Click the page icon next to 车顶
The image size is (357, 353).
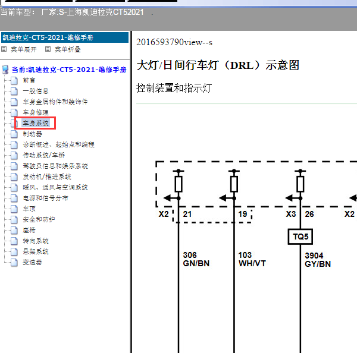[14, 209]
